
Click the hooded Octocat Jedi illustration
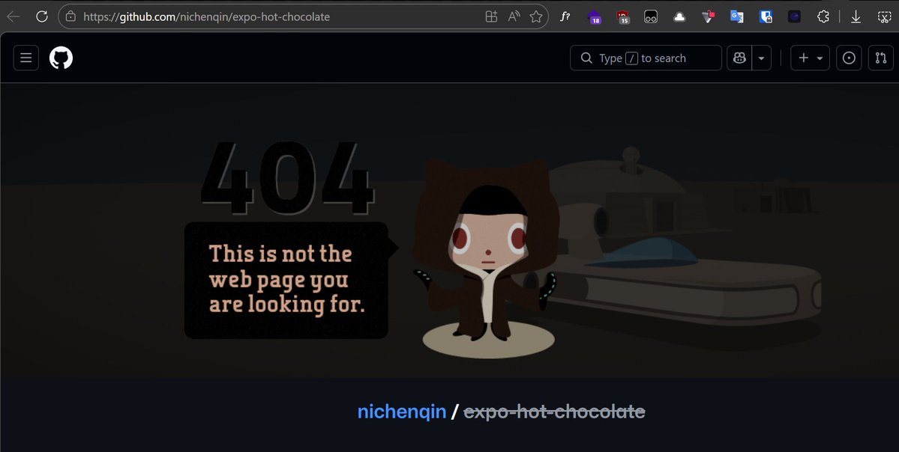click(486, 251)
